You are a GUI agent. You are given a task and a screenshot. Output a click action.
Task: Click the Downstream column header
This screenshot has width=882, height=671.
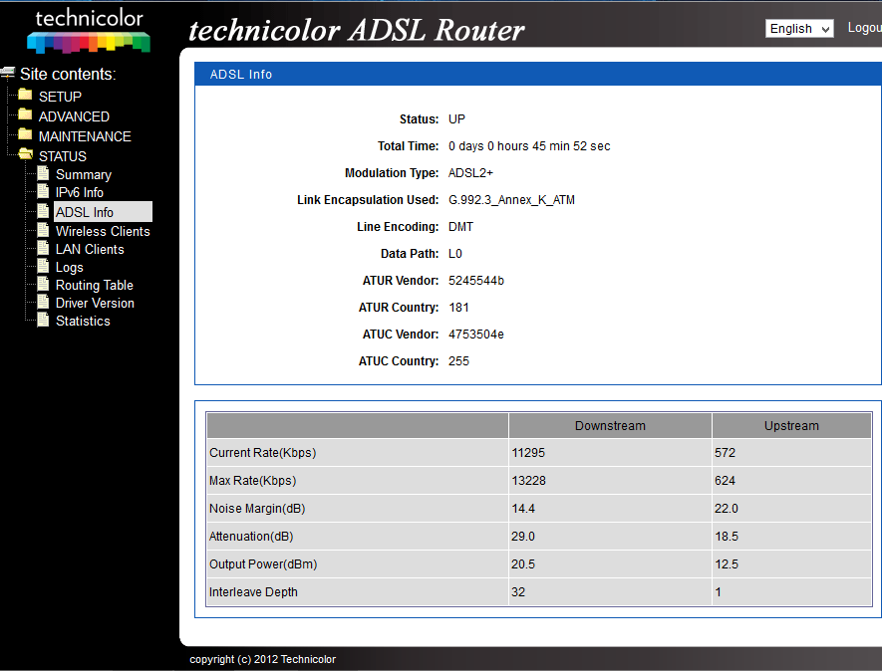click(610, 426)
